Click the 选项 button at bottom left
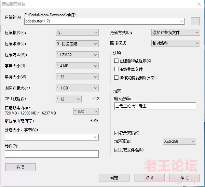Viewport: 205px width, 187px height. [20, 167]
